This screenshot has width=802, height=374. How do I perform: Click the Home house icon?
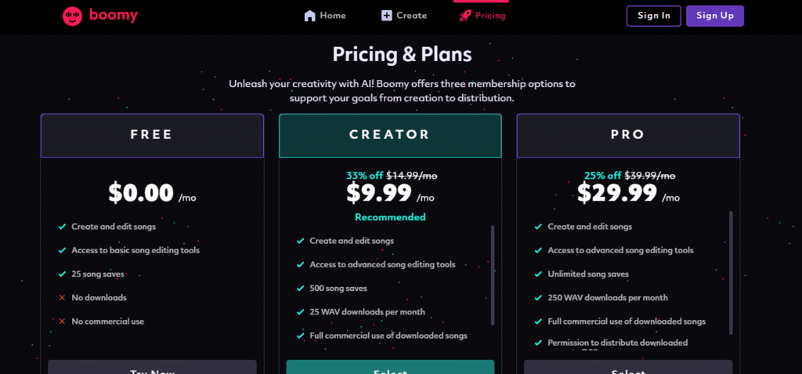click(310, 16)
